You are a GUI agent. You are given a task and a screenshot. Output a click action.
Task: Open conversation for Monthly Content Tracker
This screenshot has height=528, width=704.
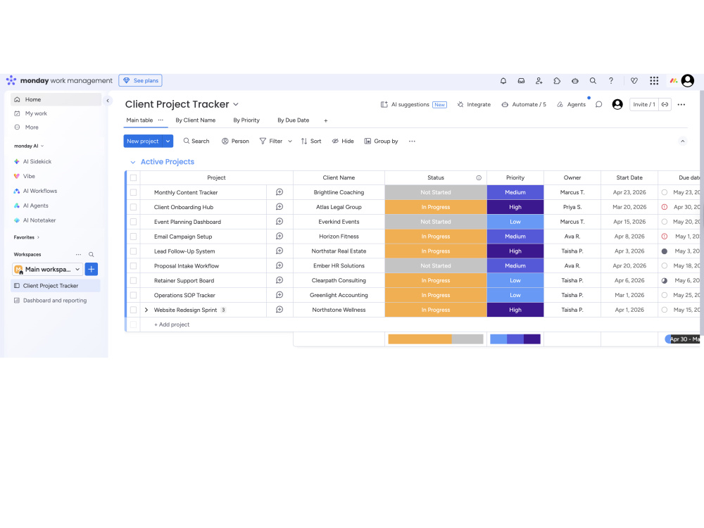[x=279, y=192]
